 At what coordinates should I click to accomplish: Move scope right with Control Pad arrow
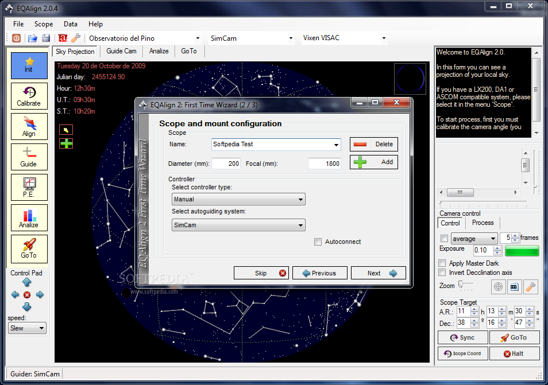click(x=40, y=294)
